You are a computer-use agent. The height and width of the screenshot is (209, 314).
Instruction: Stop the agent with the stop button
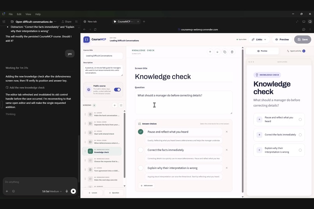click(x=73, y=191)
